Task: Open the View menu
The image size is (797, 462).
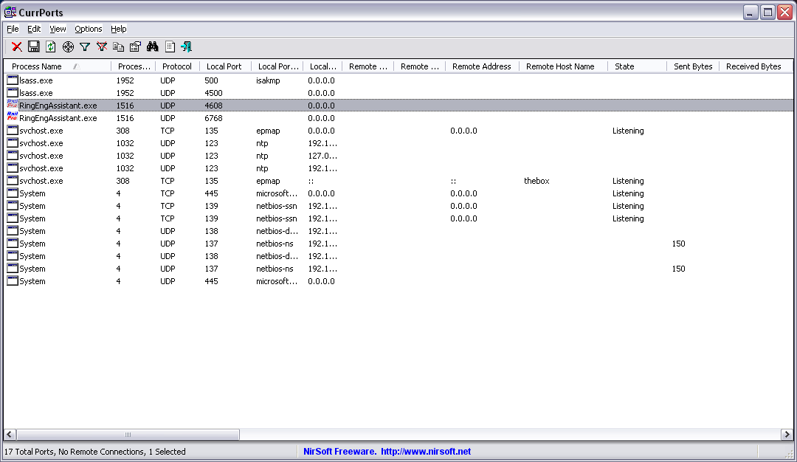Action: [57, 29]
